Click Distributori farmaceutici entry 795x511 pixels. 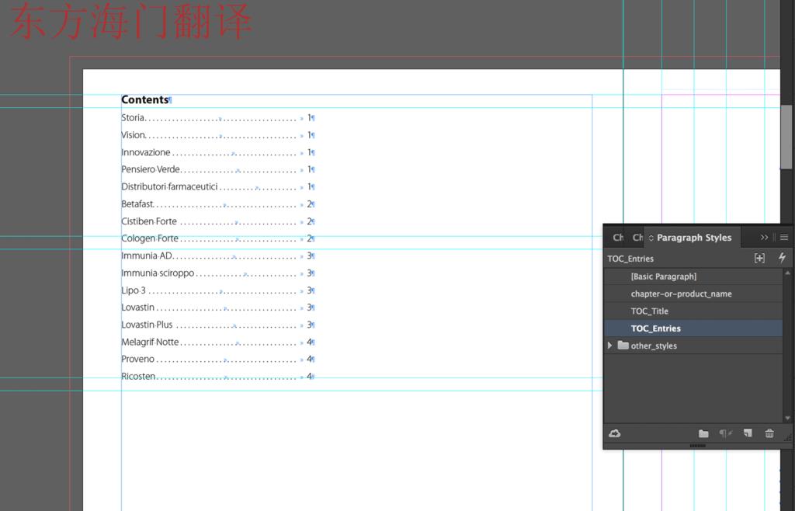pos(169,186)
